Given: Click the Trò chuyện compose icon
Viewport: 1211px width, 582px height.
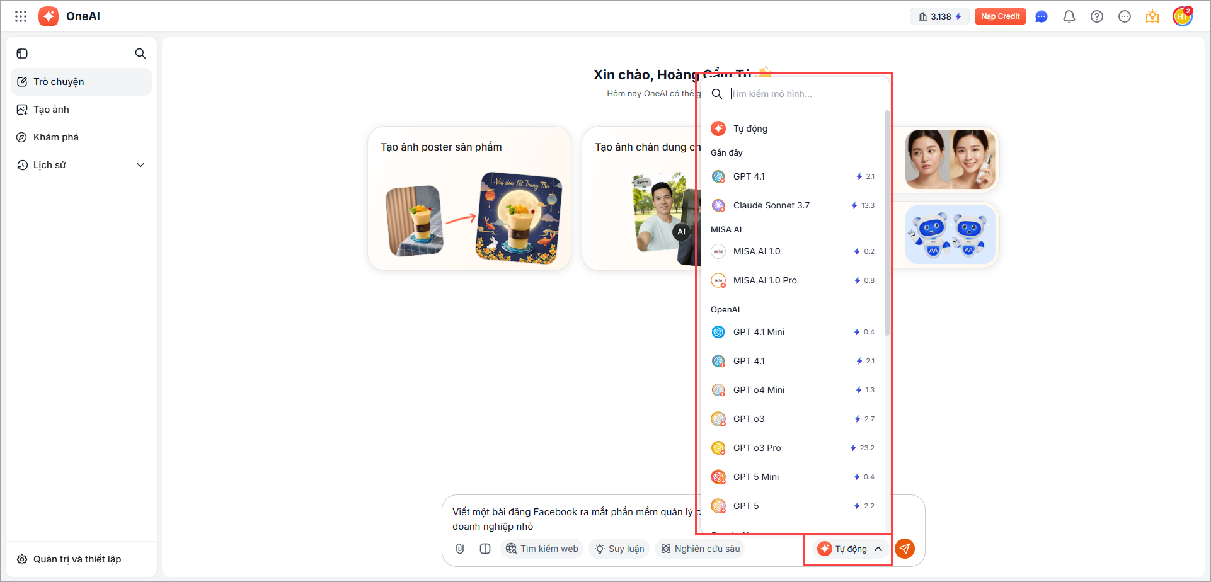Looking at the screenshot, I should coord(22,82).
